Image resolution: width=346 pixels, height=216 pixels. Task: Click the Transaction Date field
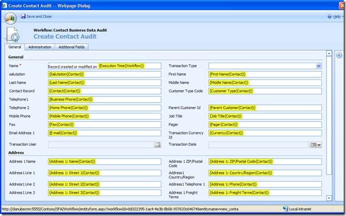tap(258, 145)
